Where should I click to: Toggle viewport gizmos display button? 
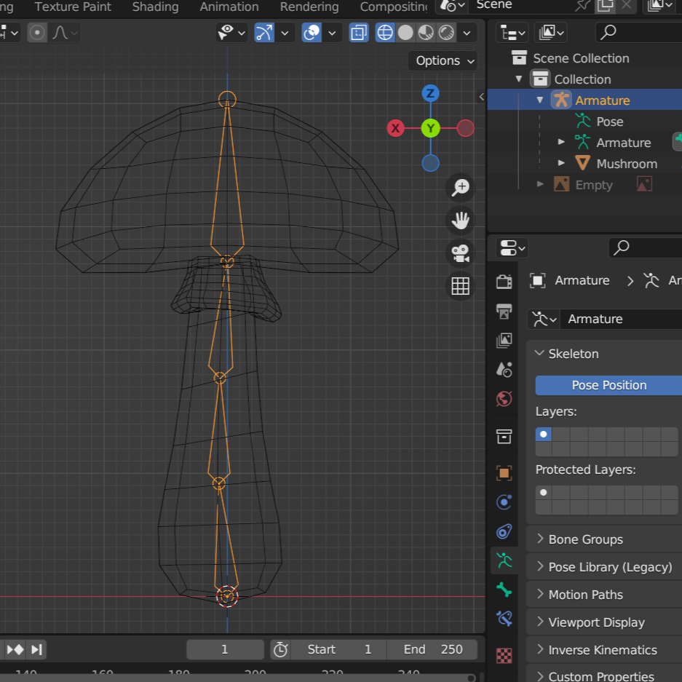point(264,33)
